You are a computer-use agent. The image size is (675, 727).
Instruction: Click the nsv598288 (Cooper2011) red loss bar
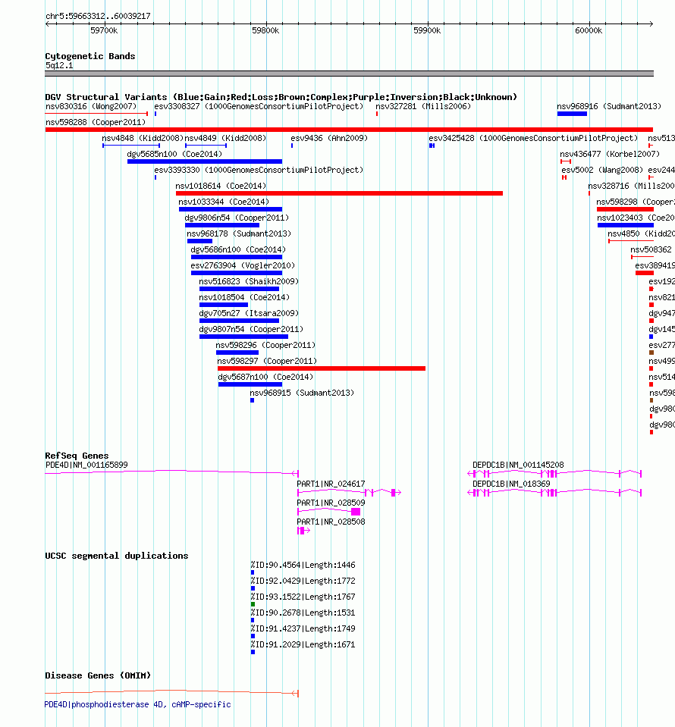click(x=349, y=130)
